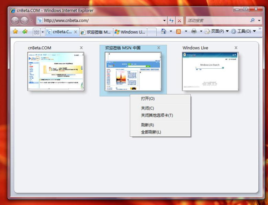Close the Windows Live thumbnail with X
Viewport: 268px width, 205px height.
[x=236, y=48]
